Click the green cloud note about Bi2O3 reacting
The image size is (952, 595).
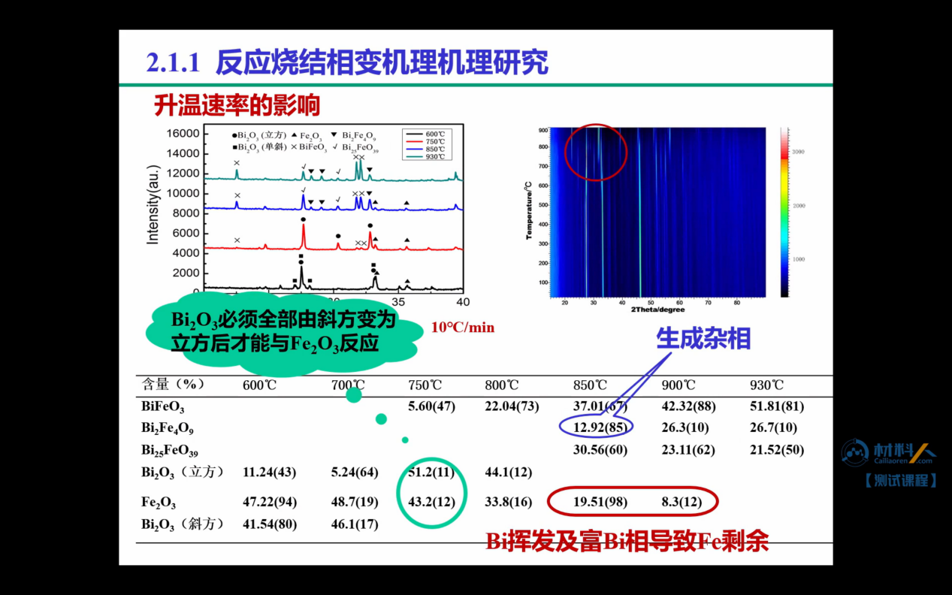283,332
